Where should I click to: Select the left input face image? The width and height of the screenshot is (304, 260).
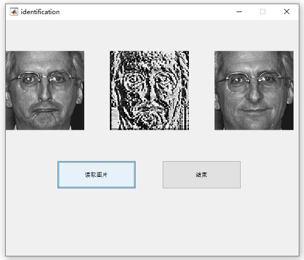point(45,91)
